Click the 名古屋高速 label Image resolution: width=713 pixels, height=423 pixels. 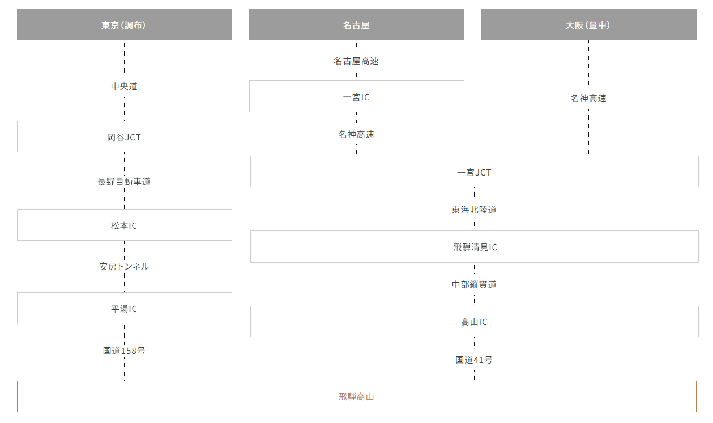point(356,61)
